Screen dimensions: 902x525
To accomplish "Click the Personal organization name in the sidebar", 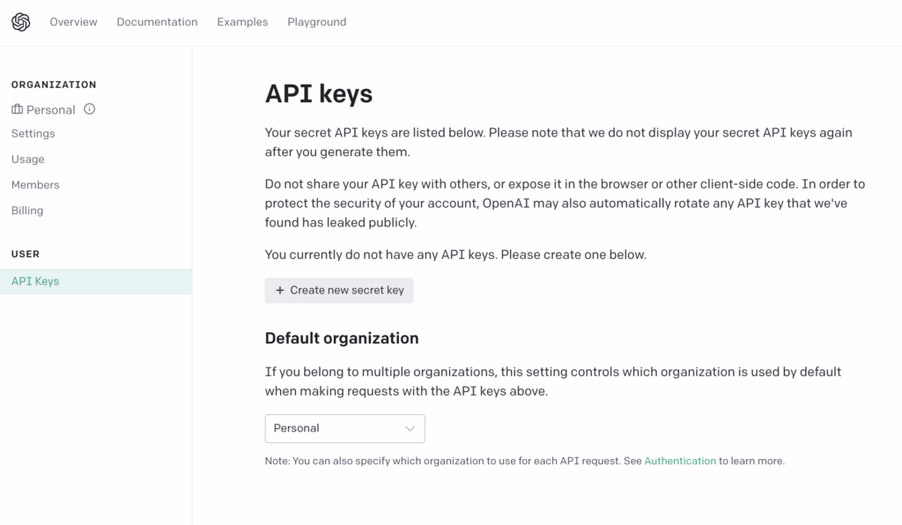I will (x=51, y=110).
